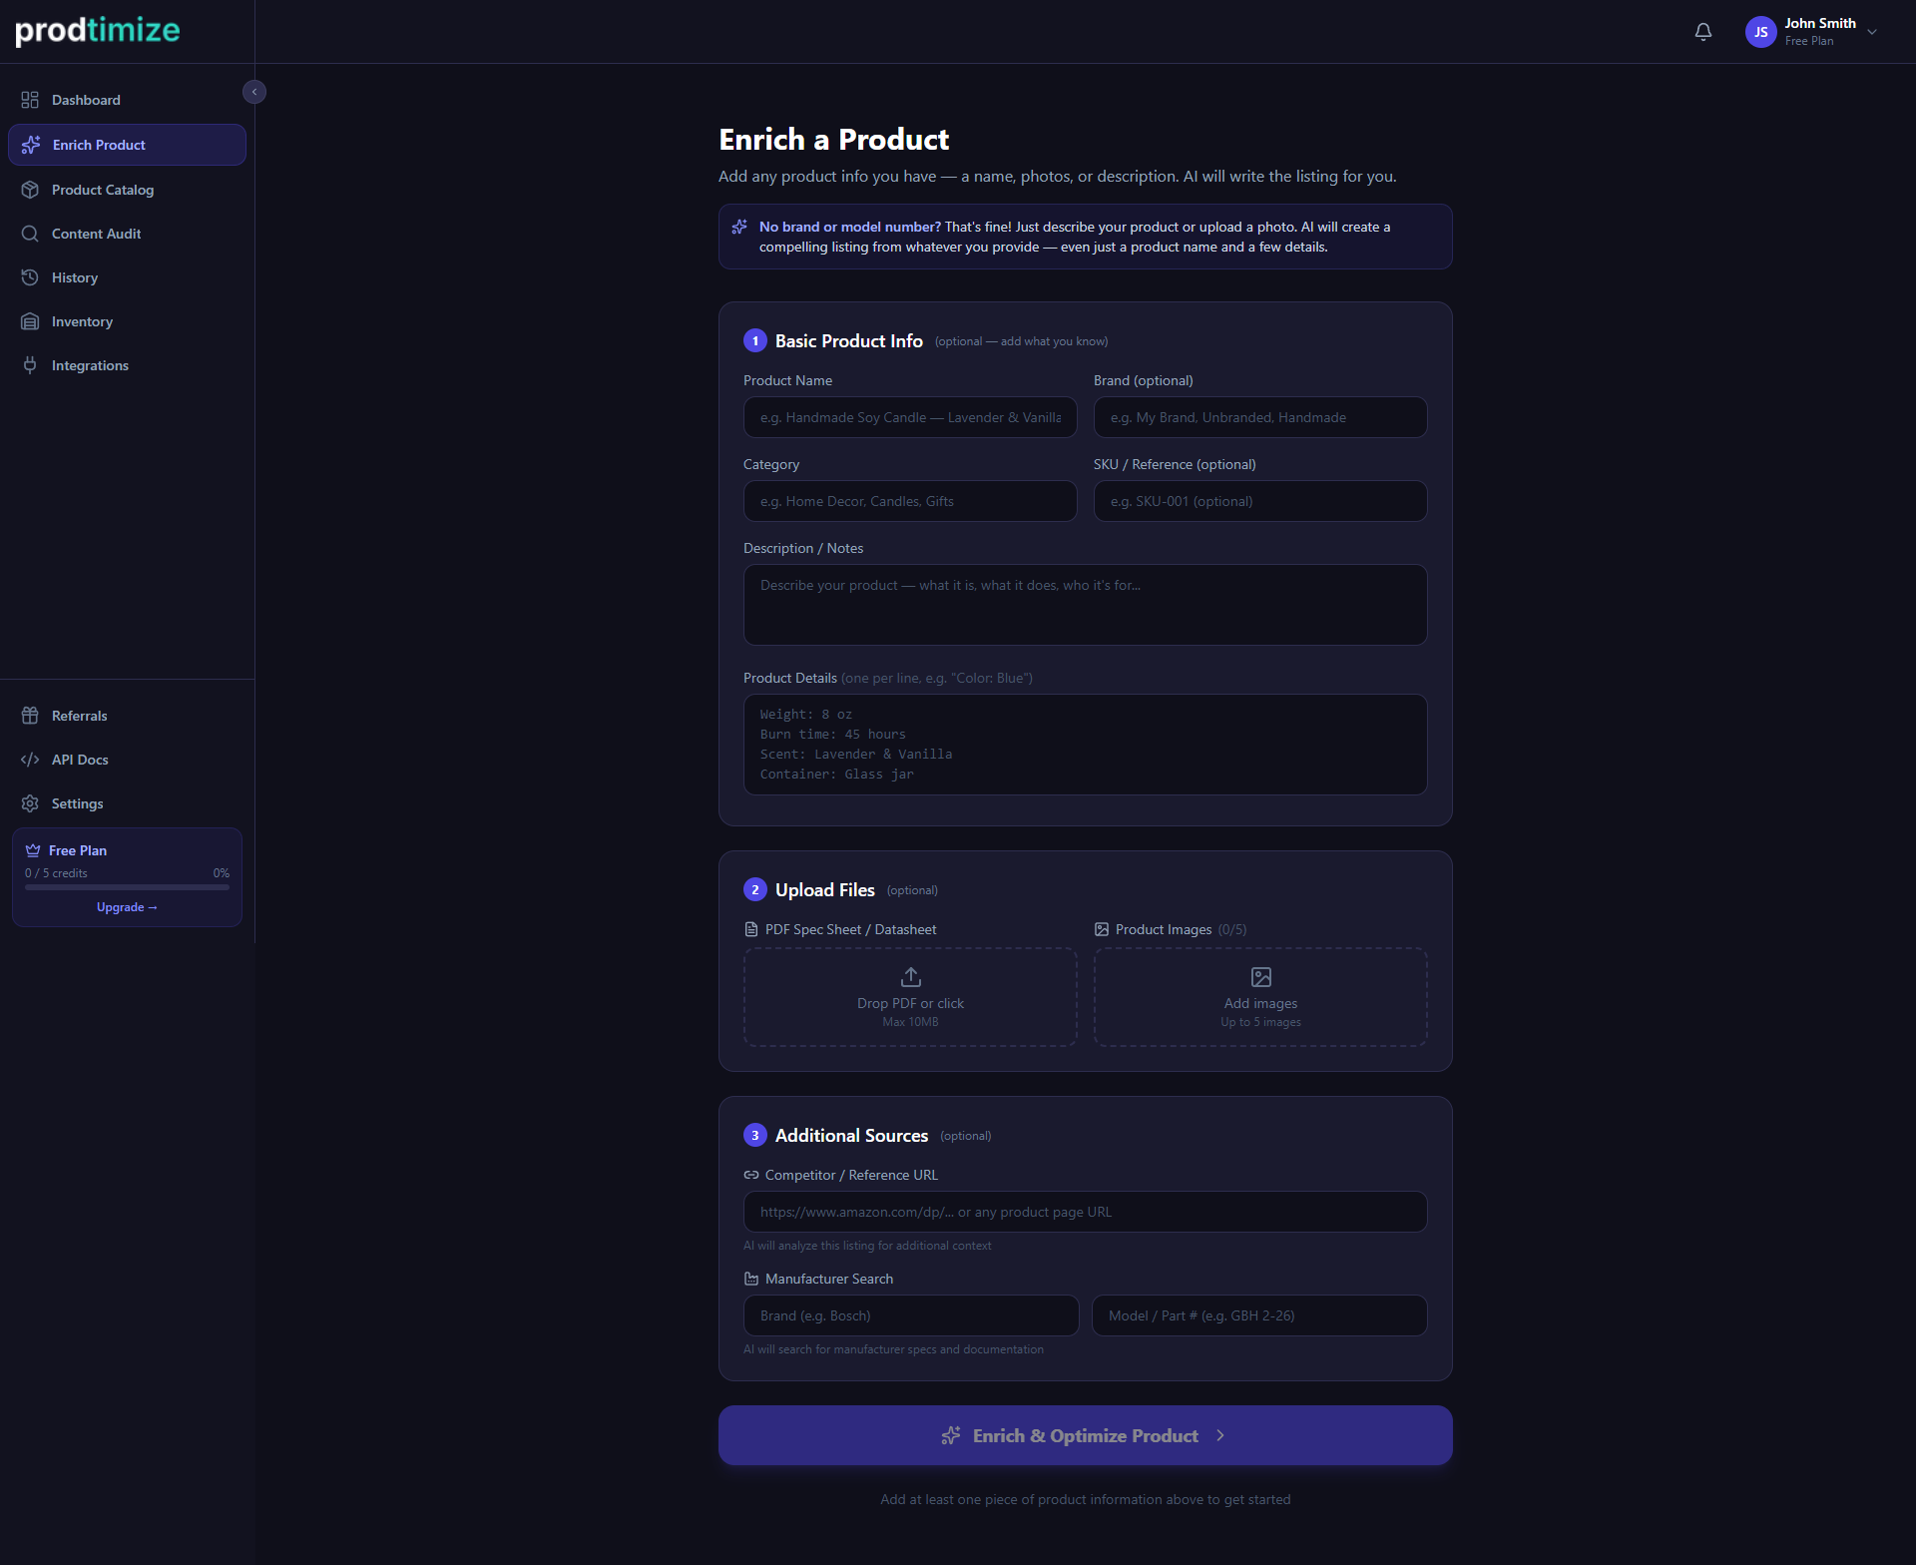1916x1565 pixels.
Task: Collapse the sidebar with the chevron button
Action: pos(254,91)
